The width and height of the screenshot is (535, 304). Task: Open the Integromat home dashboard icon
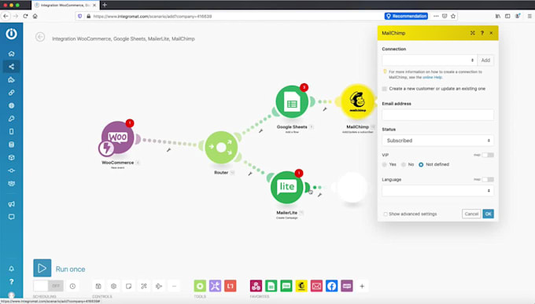[11, 53]
